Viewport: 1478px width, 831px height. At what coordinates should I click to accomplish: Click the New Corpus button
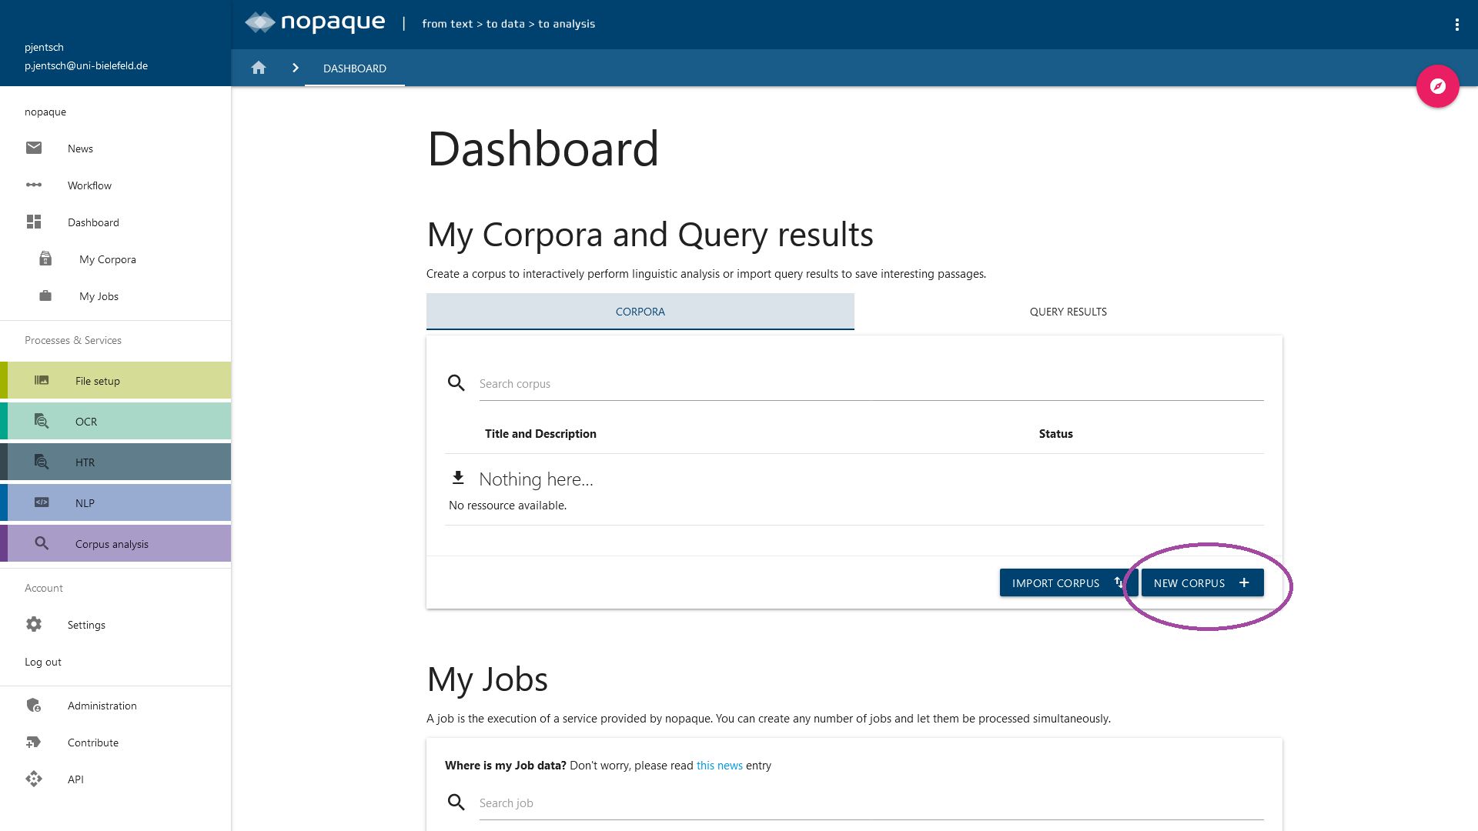click(1202, 583)
